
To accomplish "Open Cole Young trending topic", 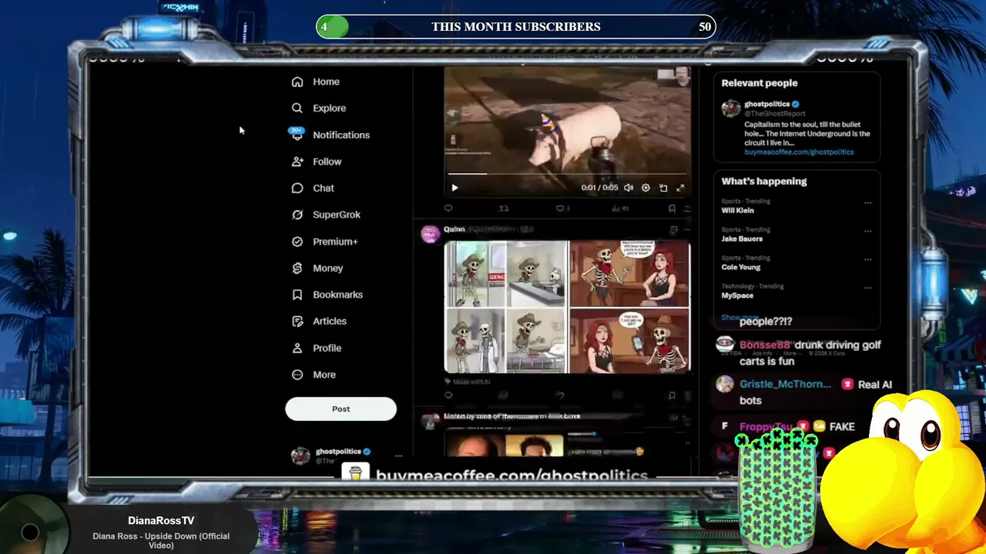I will click(x=741, y=267).
